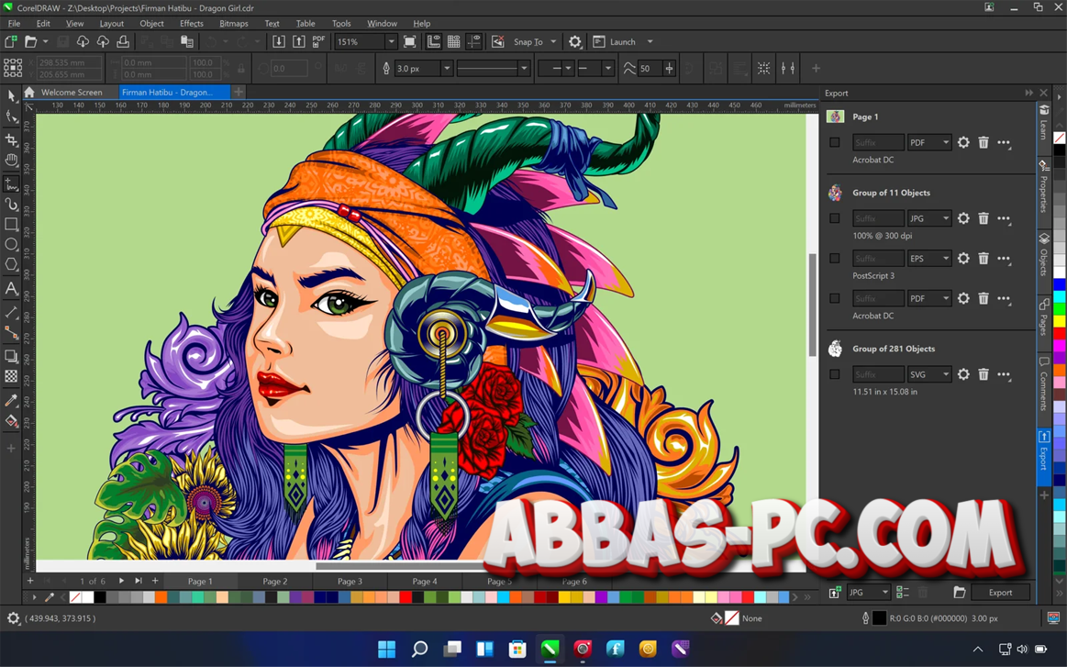
Task: Open export settings gear for Page 1
Action: [x=963, y=142]
